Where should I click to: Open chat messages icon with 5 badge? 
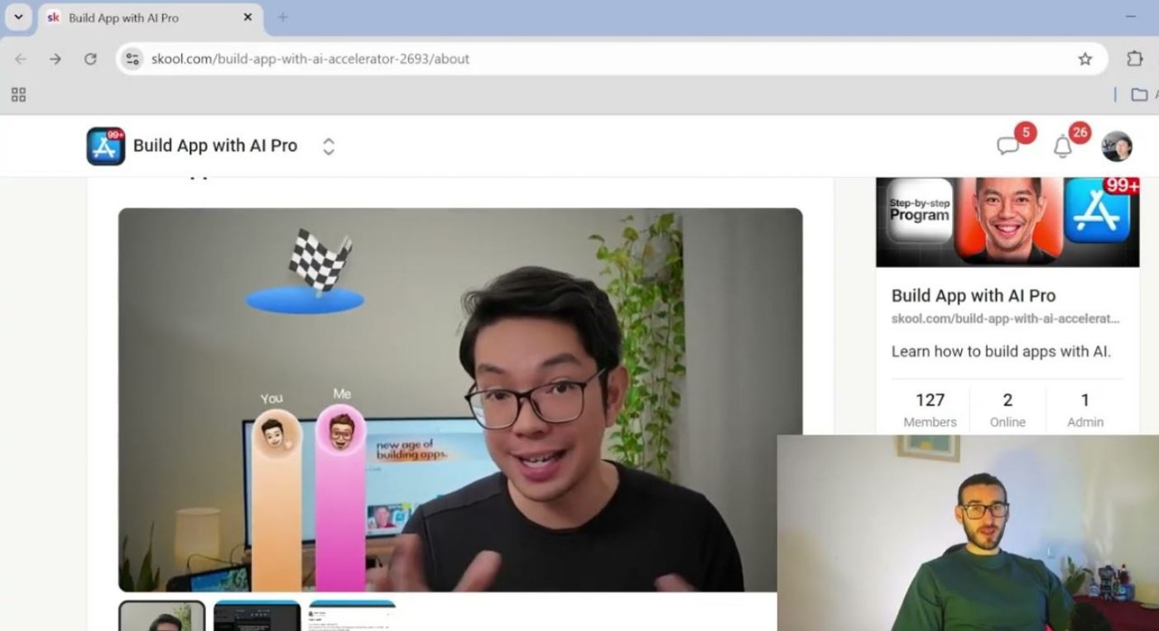(1008, 146)
